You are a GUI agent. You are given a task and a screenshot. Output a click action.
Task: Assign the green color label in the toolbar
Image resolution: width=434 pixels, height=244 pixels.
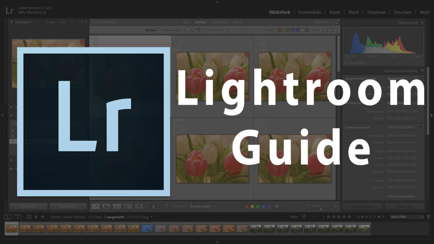pyautogui.click(x=258, y=206)
